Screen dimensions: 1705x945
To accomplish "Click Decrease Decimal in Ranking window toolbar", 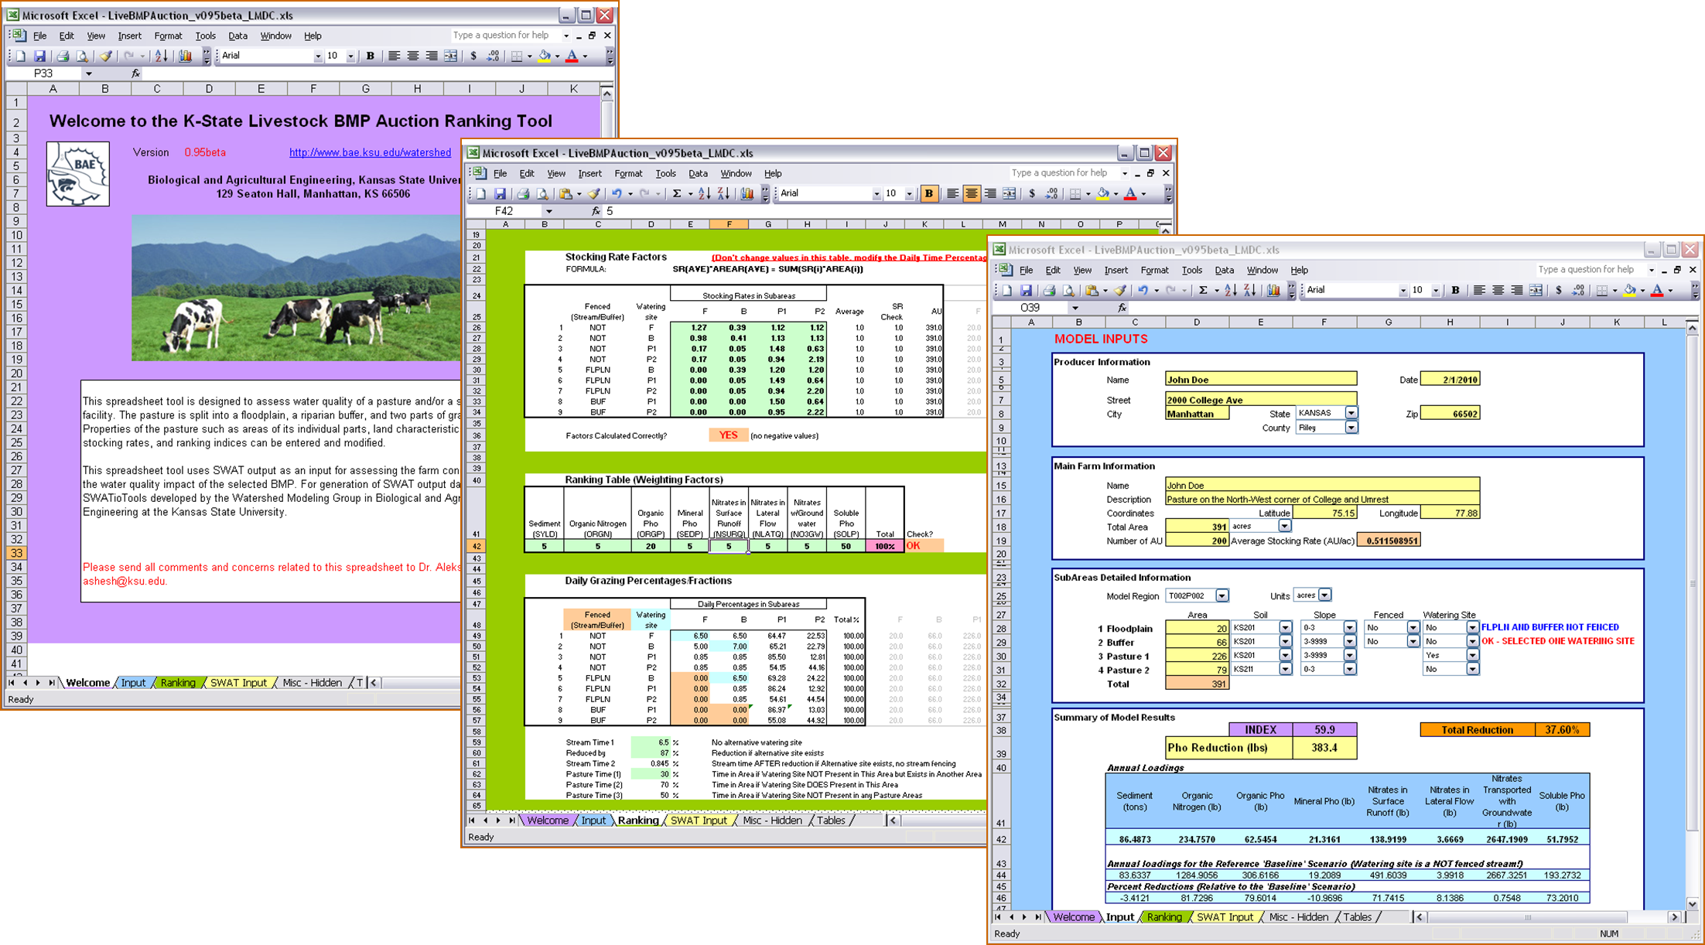I will (1051, 194).
